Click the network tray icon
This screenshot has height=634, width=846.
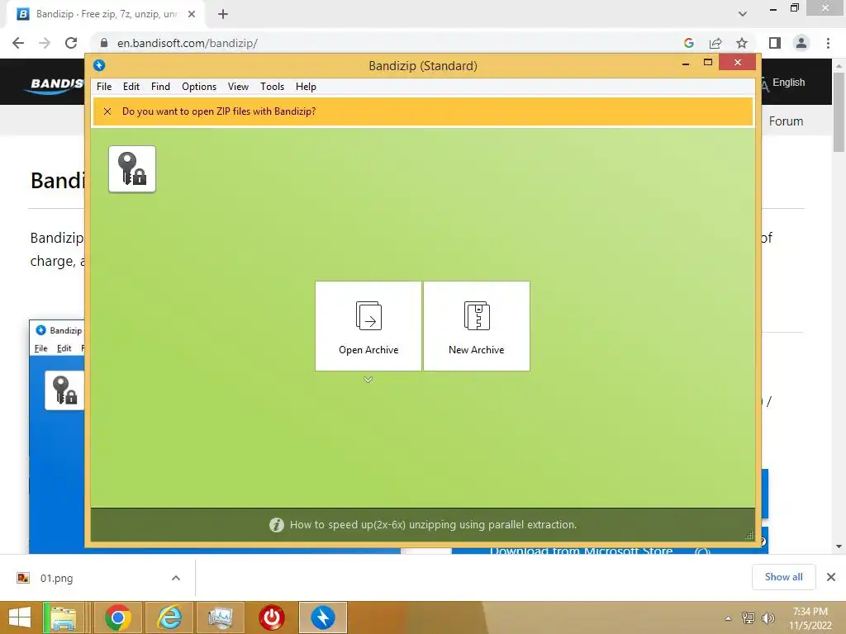[749, 618]
